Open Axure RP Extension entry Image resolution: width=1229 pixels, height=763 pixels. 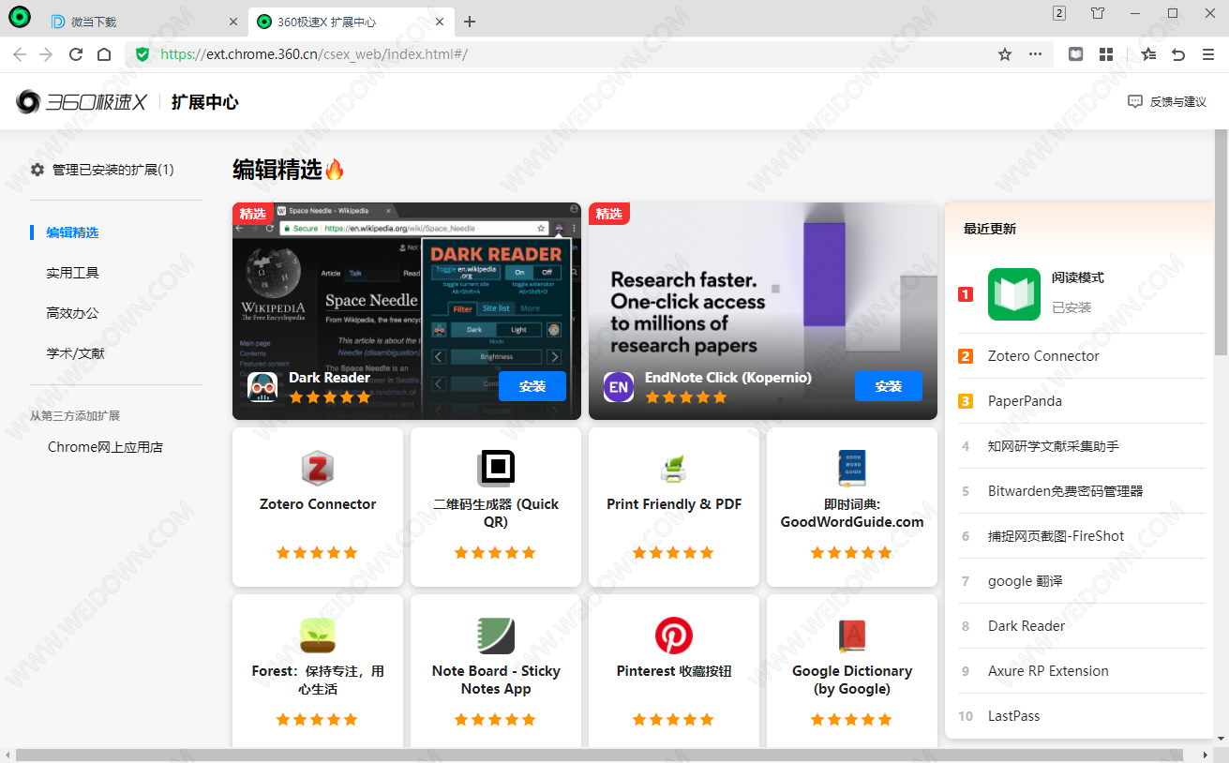[1048, 671]
